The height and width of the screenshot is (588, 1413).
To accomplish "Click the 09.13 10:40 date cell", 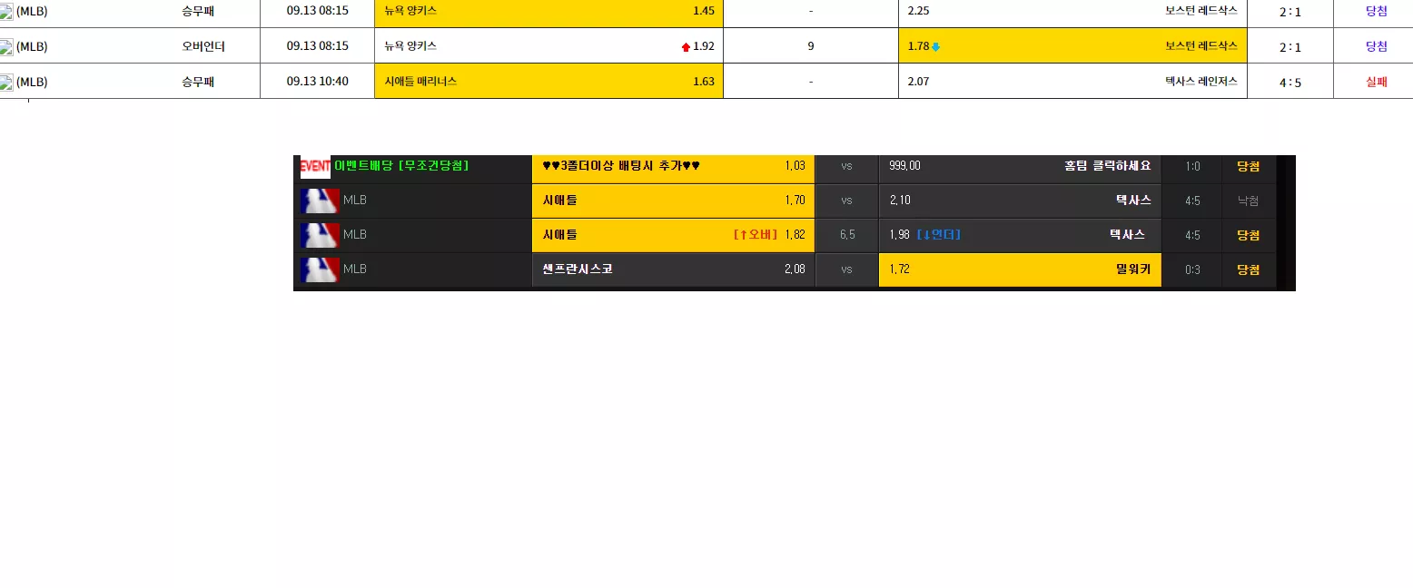I will 318,82.
